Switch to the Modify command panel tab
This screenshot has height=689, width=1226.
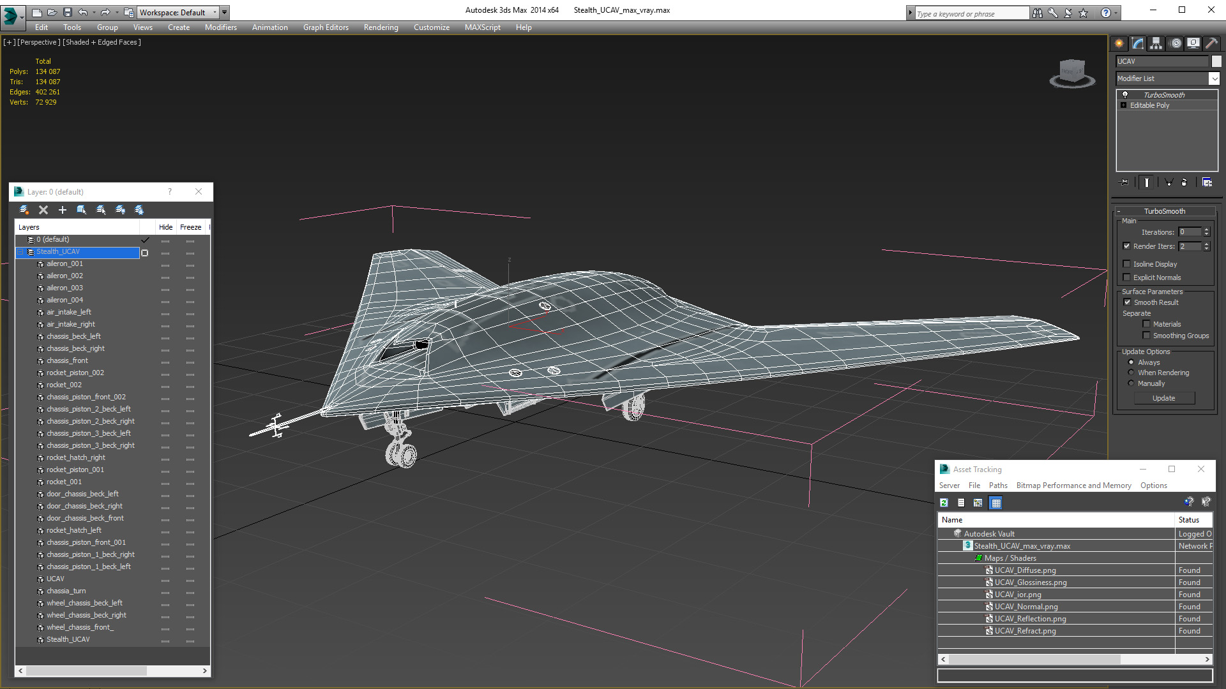pos(1138,43)
